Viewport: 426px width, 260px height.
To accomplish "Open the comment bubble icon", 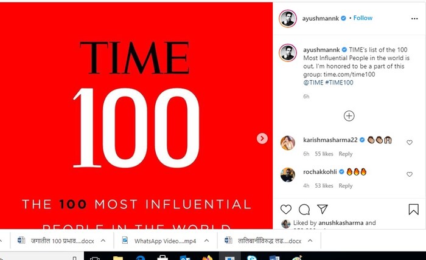I will coord(304,210).
